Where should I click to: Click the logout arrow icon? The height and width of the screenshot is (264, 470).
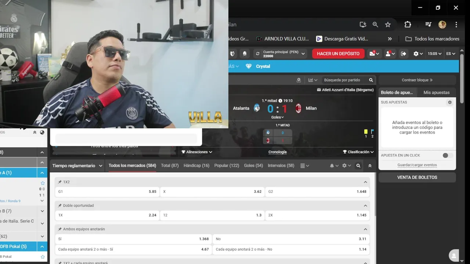(x=404, y=54)
